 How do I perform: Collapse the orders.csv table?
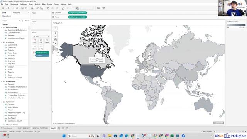point(2,42)
